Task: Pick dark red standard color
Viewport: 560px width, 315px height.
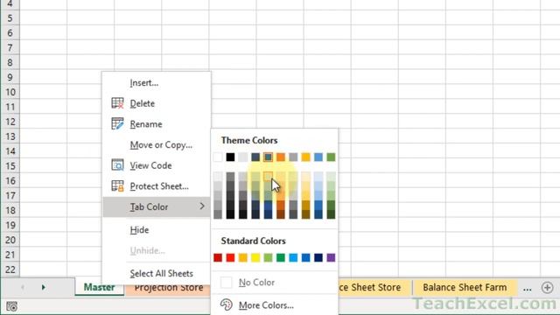Action: pyautogui.click(x=218, y=257)
